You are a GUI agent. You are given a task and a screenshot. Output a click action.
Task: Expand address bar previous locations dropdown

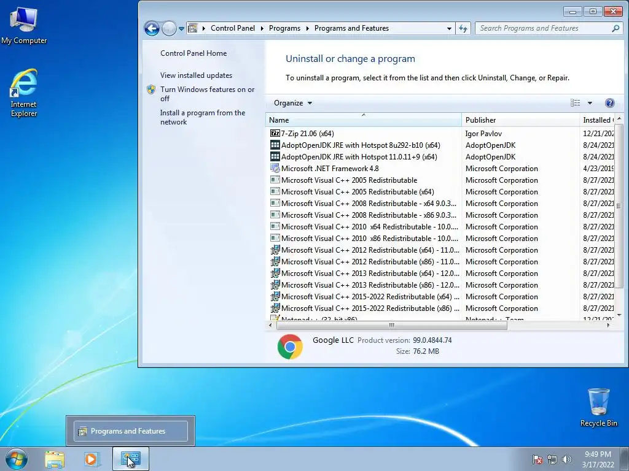tap(449, 28)
